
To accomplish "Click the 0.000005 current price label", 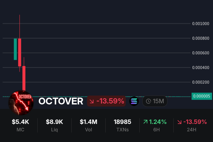I will click(201, 96).
